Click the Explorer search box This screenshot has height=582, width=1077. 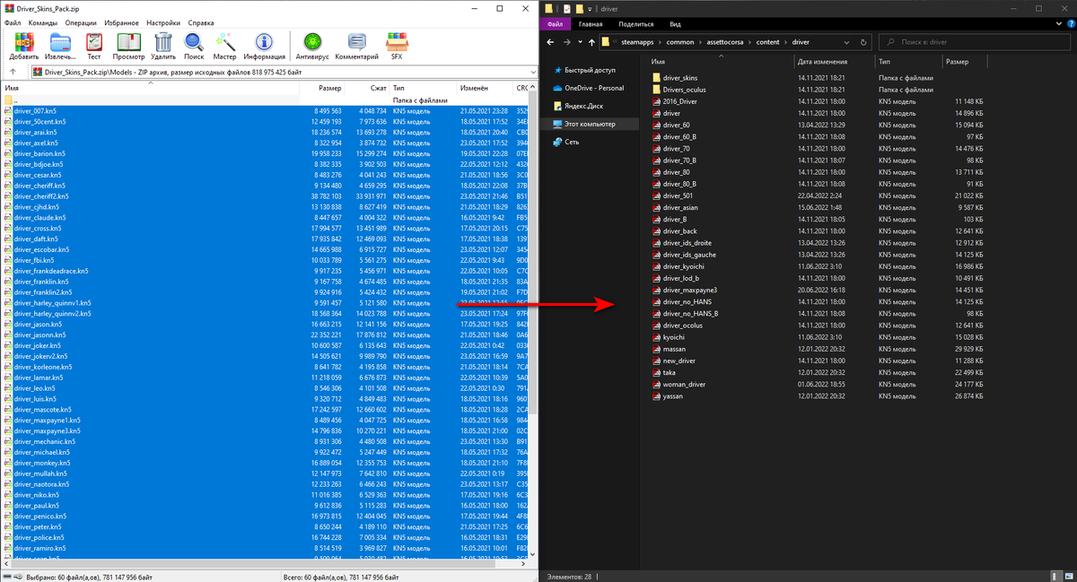975,41
